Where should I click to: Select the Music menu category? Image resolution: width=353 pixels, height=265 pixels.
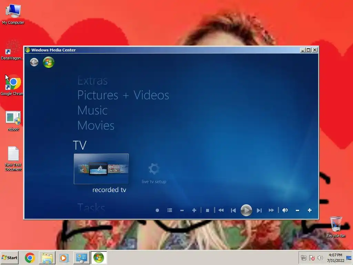pos(92,110)
